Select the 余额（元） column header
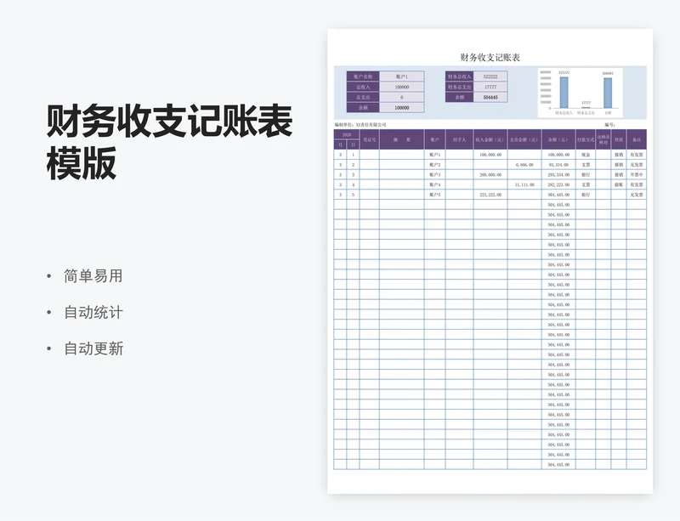680x521 pixels. pos(558,139)
